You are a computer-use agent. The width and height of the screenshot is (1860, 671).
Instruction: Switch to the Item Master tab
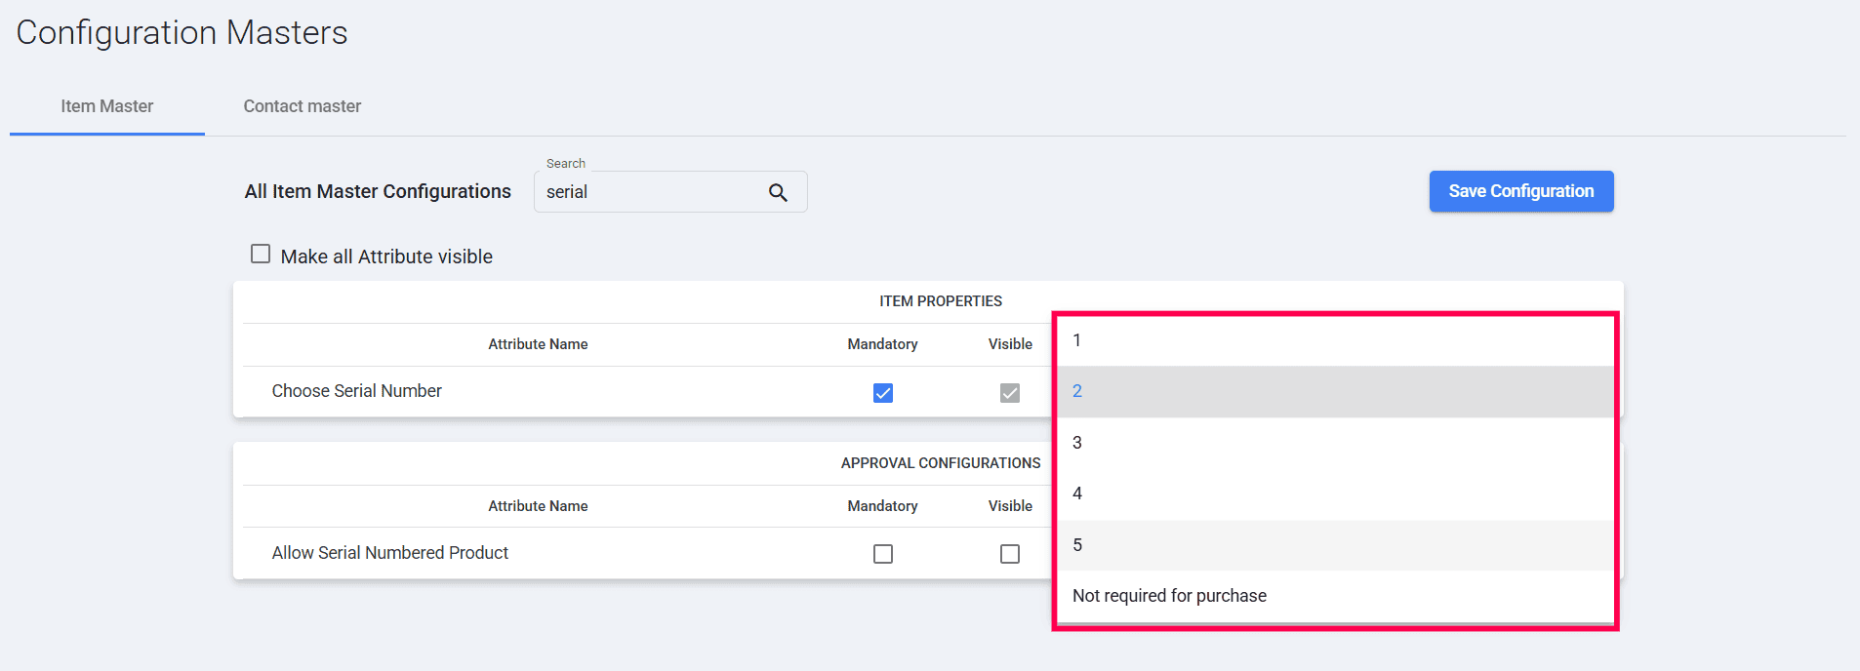coord(107,106)
